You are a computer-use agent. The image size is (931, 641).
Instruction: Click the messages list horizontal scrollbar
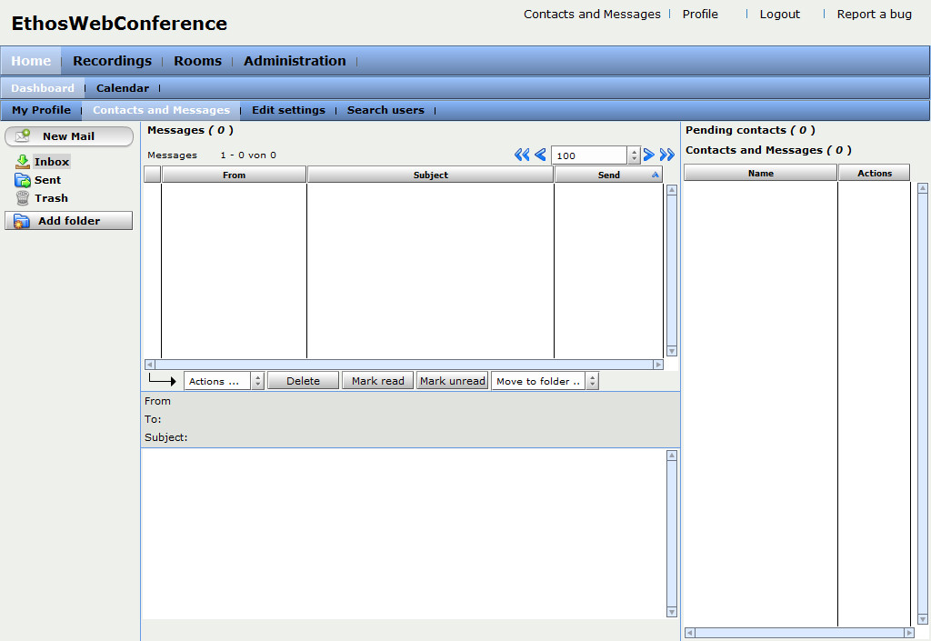pos(403,365)
